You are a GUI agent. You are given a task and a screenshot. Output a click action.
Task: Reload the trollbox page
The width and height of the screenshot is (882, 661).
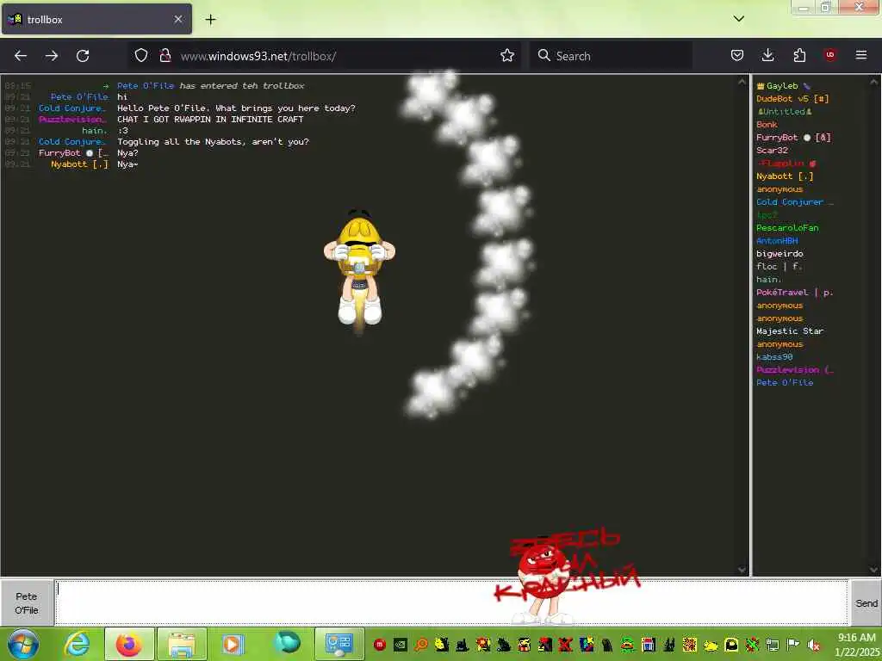(x=83, y=56)
